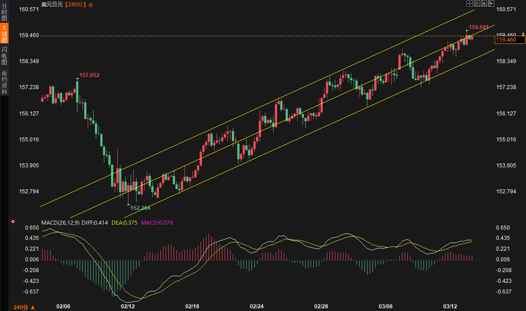Switch to the 分时图 tab
526x311 pixels.
point(4,12)
